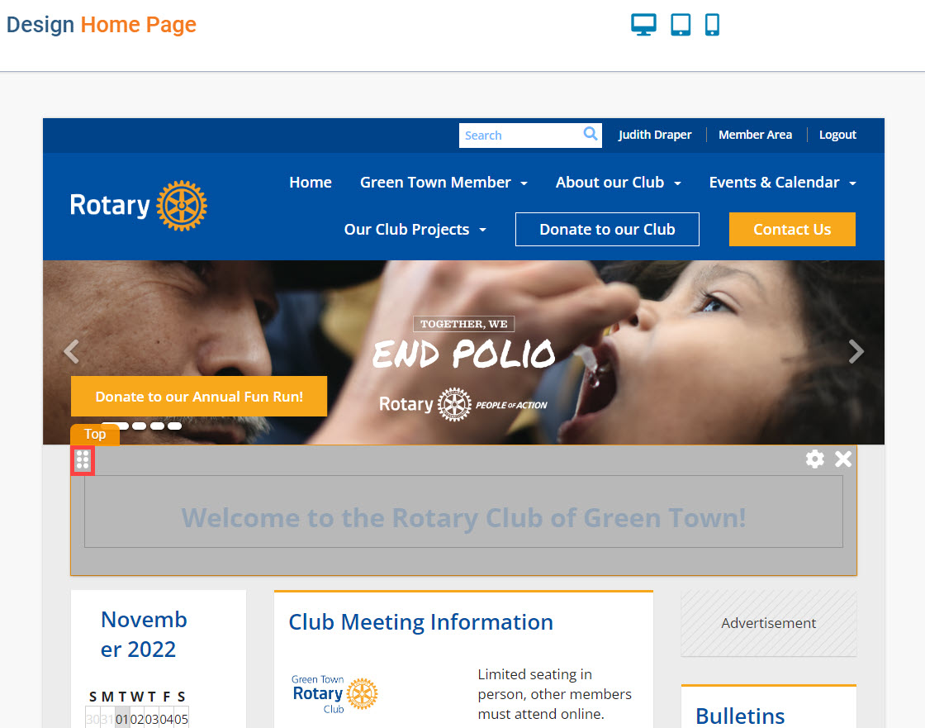Switch to tablet preview icon
Image resolution: width=925 pixels, height=728 pixels.
681,25
